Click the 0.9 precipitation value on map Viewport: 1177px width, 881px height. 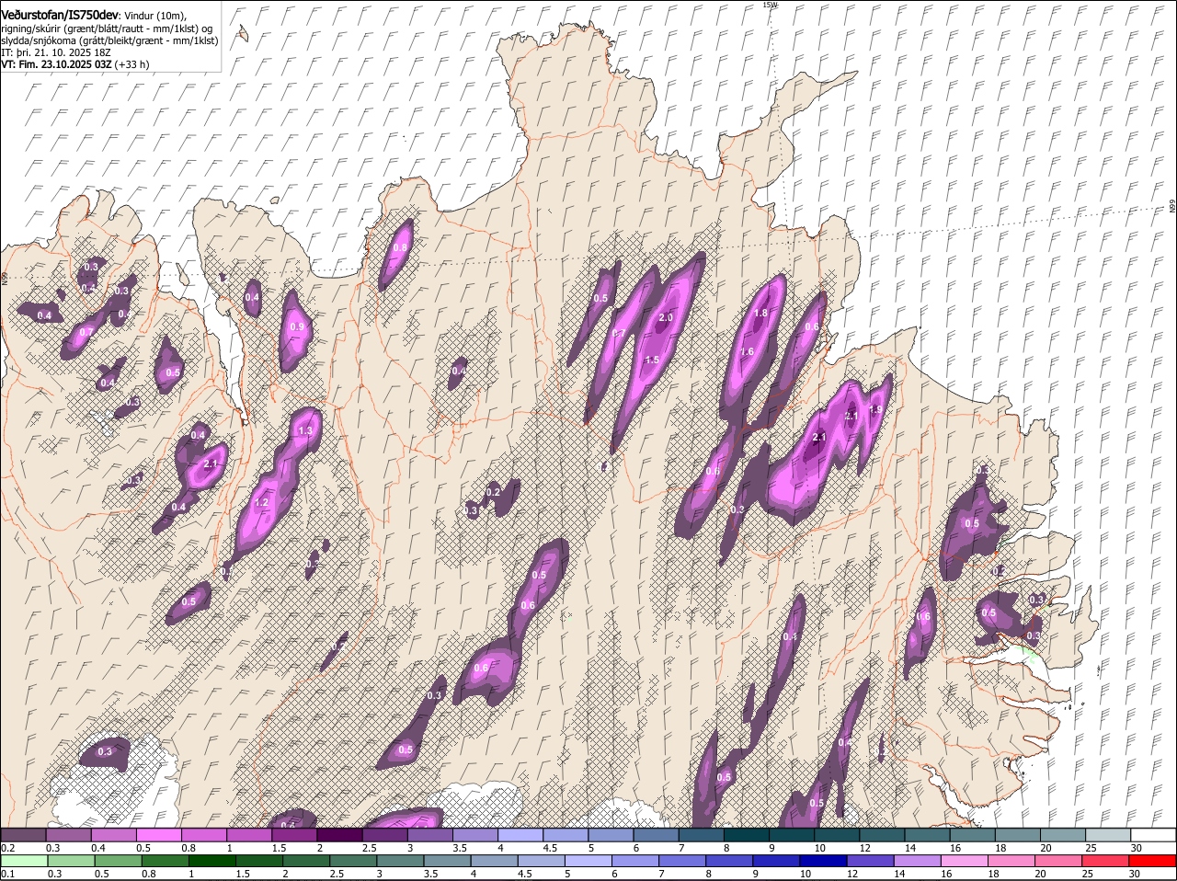(296, 327)
